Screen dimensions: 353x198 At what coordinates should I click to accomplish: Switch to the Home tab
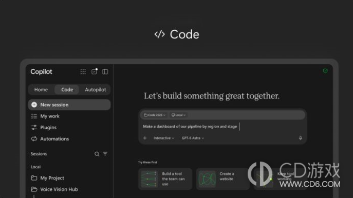coord(41,90)
